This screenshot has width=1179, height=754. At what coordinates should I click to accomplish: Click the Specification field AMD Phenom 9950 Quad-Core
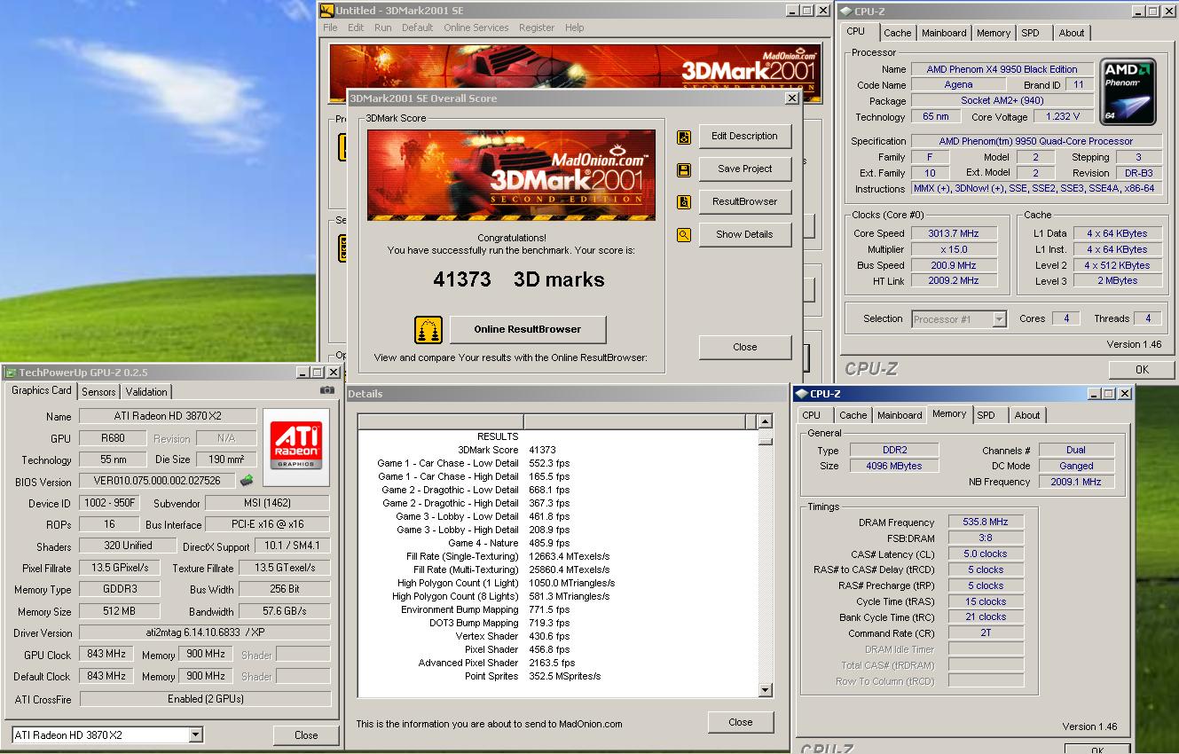pyautogui.click(x=1035, y=141)
